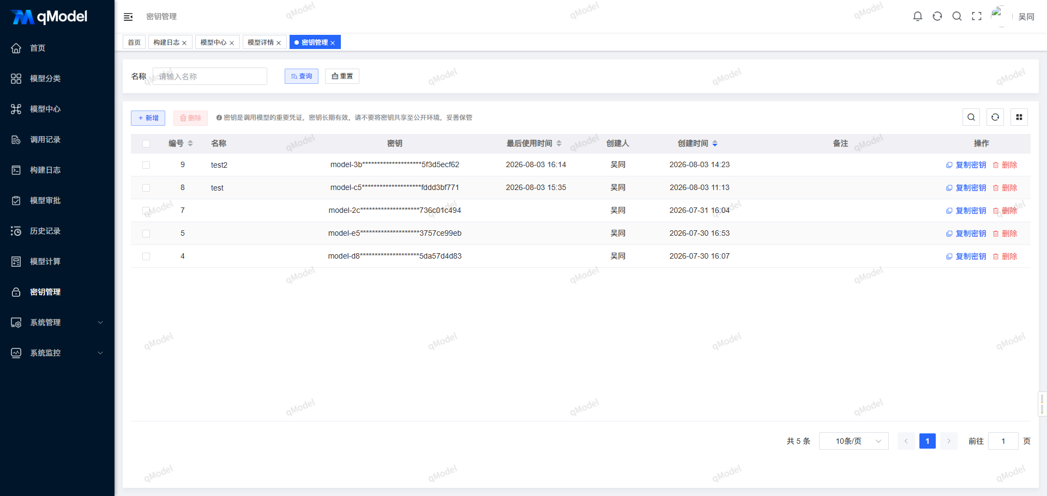Check the row with 编号 7
The height and width of the screenshot is (496, 1047).
tap(146, 211)
